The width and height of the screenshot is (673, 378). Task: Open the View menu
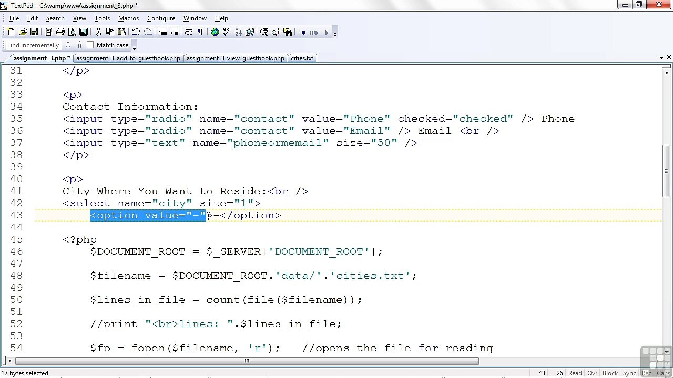tap(79, 18)
